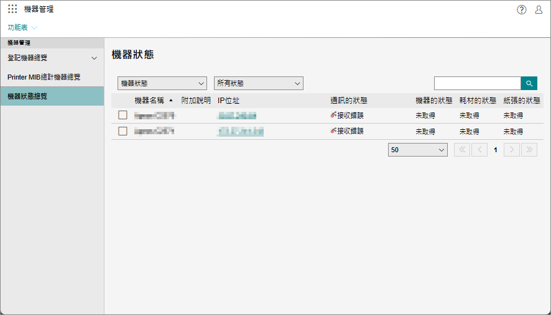Open the user account icon
The height and width of the screenshot is (315, 551).
[539, 9]
